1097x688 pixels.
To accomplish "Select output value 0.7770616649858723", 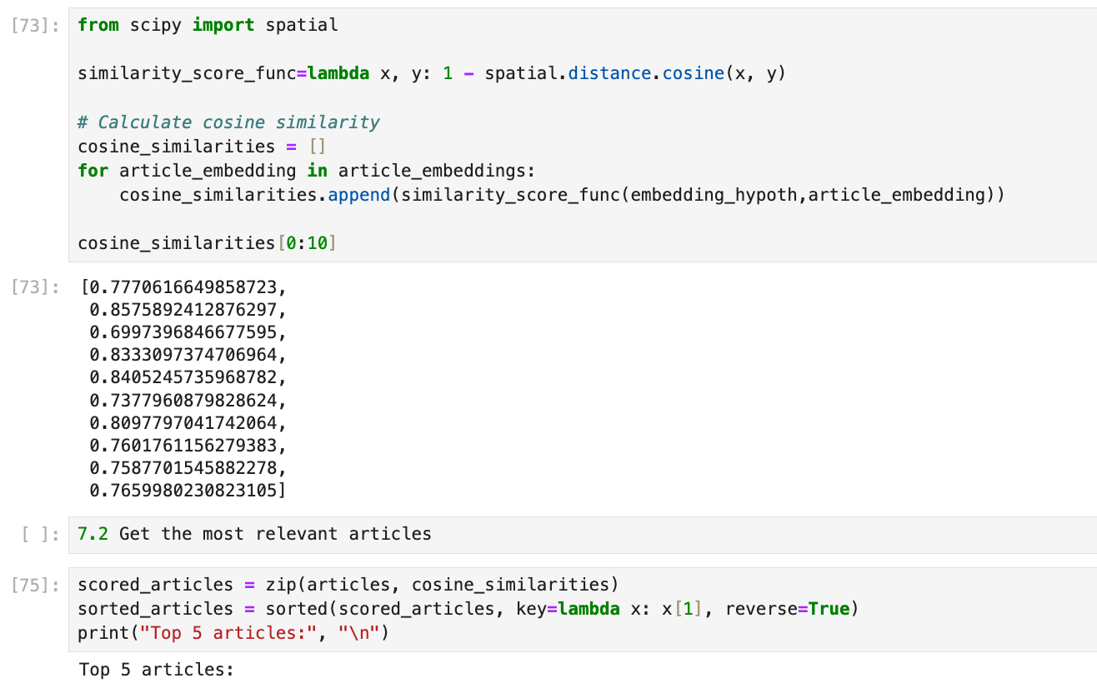I will click(183, 288).
